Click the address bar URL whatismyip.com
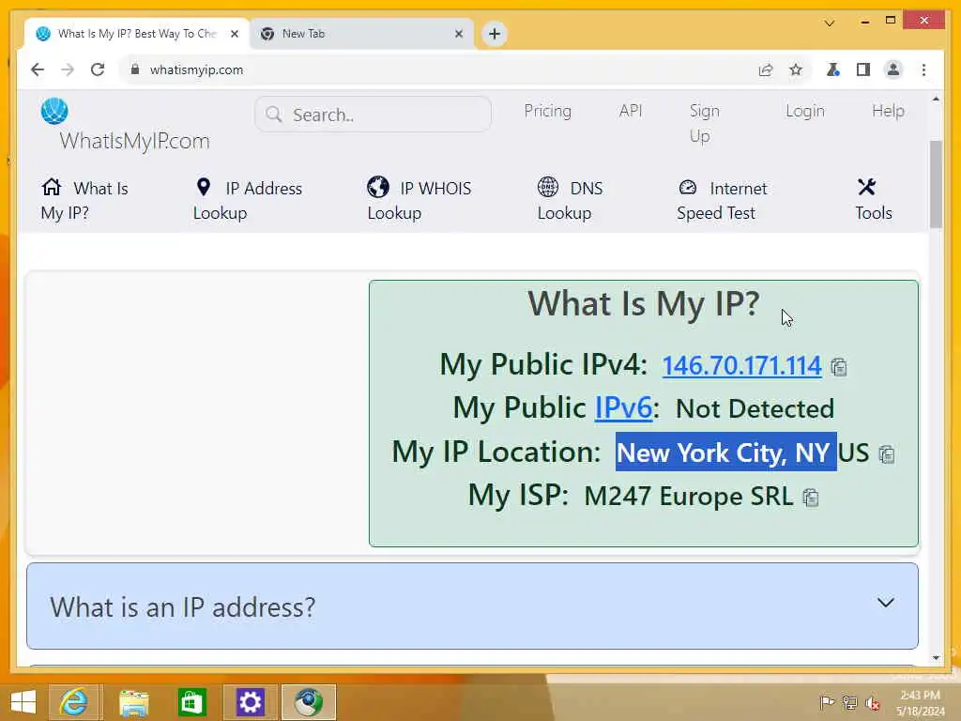 196,69
